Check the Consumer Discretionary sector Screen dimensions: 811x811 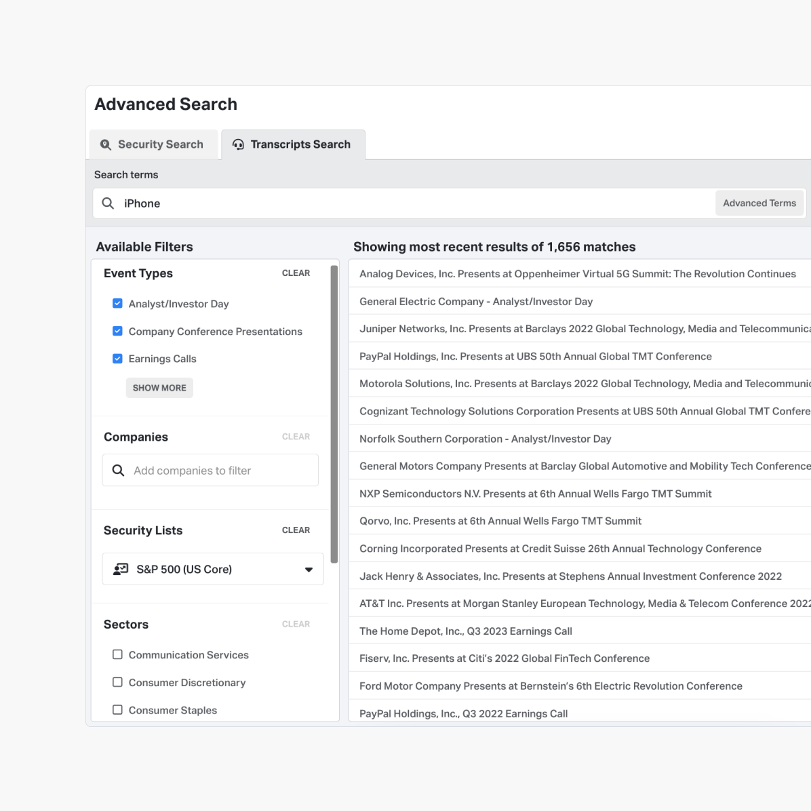tap(117, 682)
